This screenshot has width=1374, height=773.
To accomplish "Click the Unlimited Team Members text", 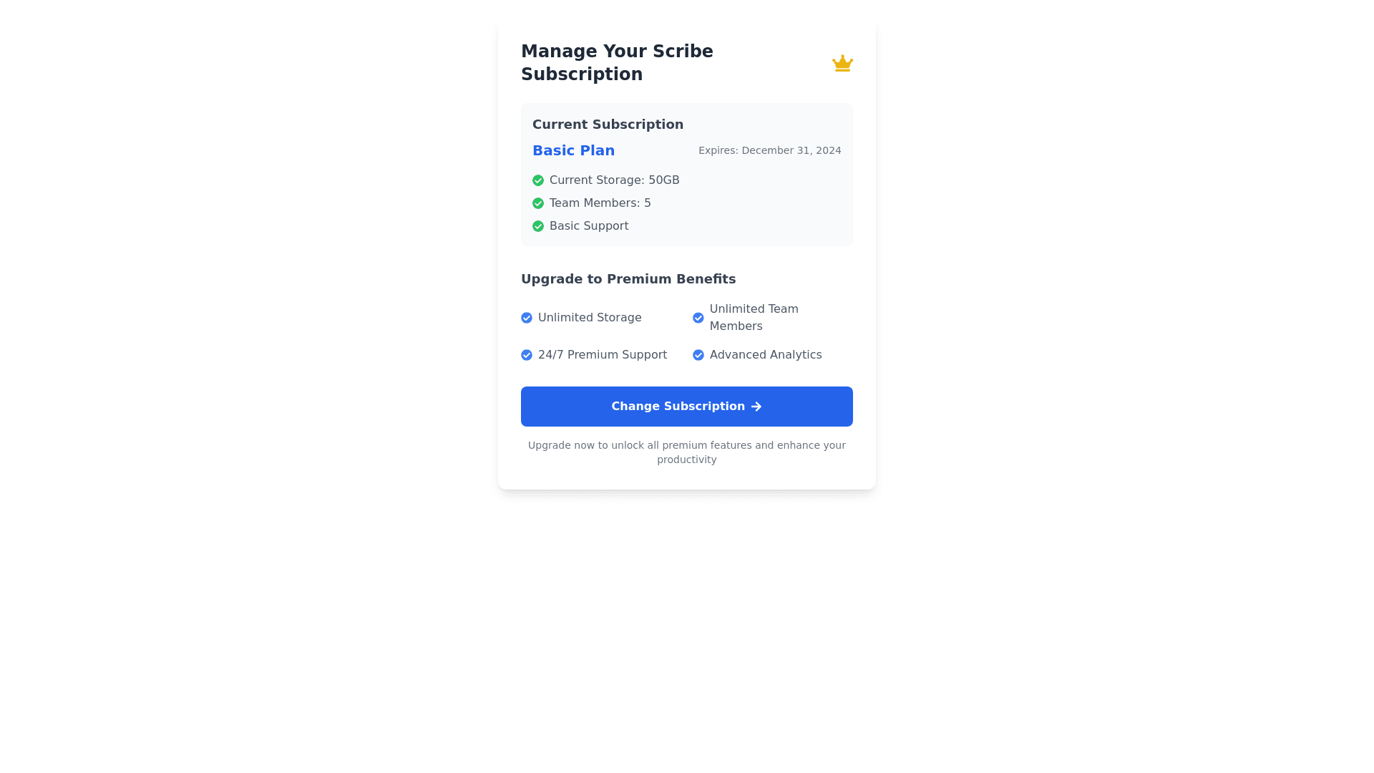I will [x=754, y=318].
